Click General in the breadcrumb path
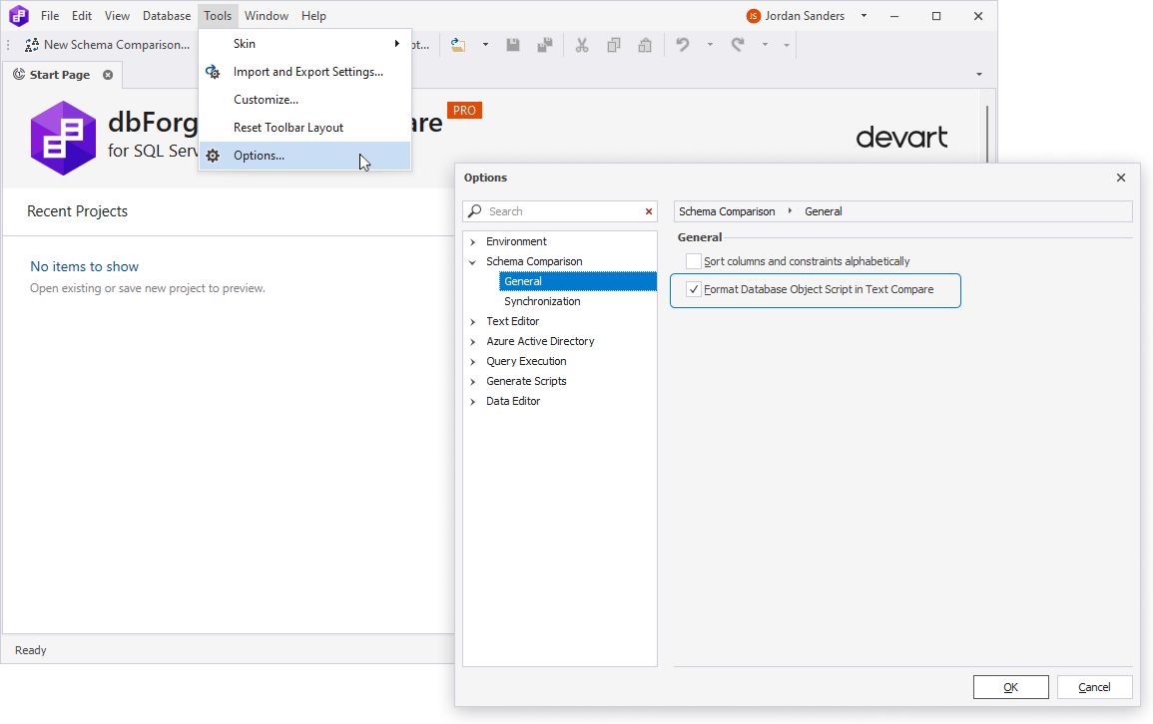This screenshot has height=724, width=1153. (x=823, y=211)
